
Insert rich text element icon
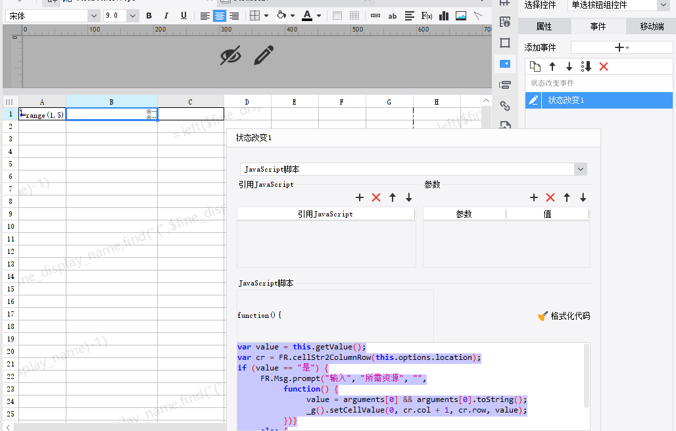pyautogui.click(x=410, y=16)
